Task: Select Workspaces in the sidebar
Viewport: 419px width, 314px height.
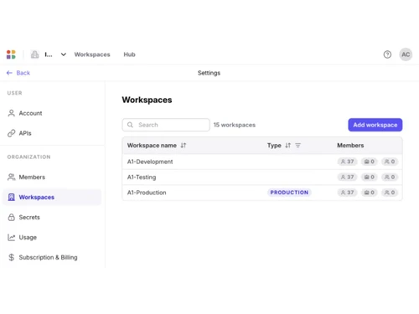Action: [x=53, y=197]
